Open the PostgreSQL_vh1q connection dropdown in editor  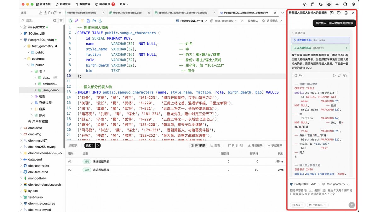click(x=191, y=21)
